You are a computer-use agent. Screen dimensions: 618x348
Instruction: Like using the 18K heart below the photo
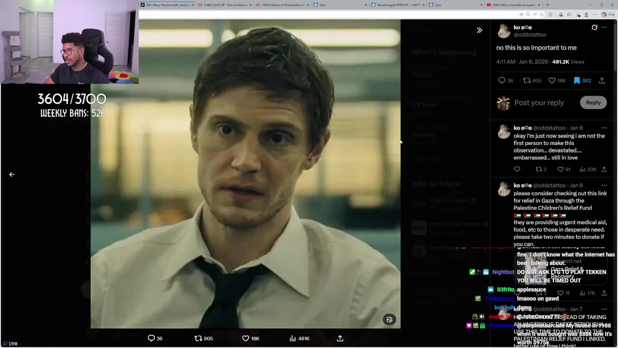250,338
